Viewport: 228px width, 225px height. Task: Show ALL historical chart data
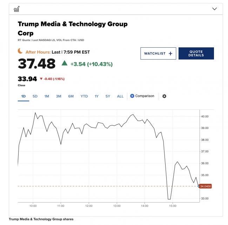coord(120,96)
